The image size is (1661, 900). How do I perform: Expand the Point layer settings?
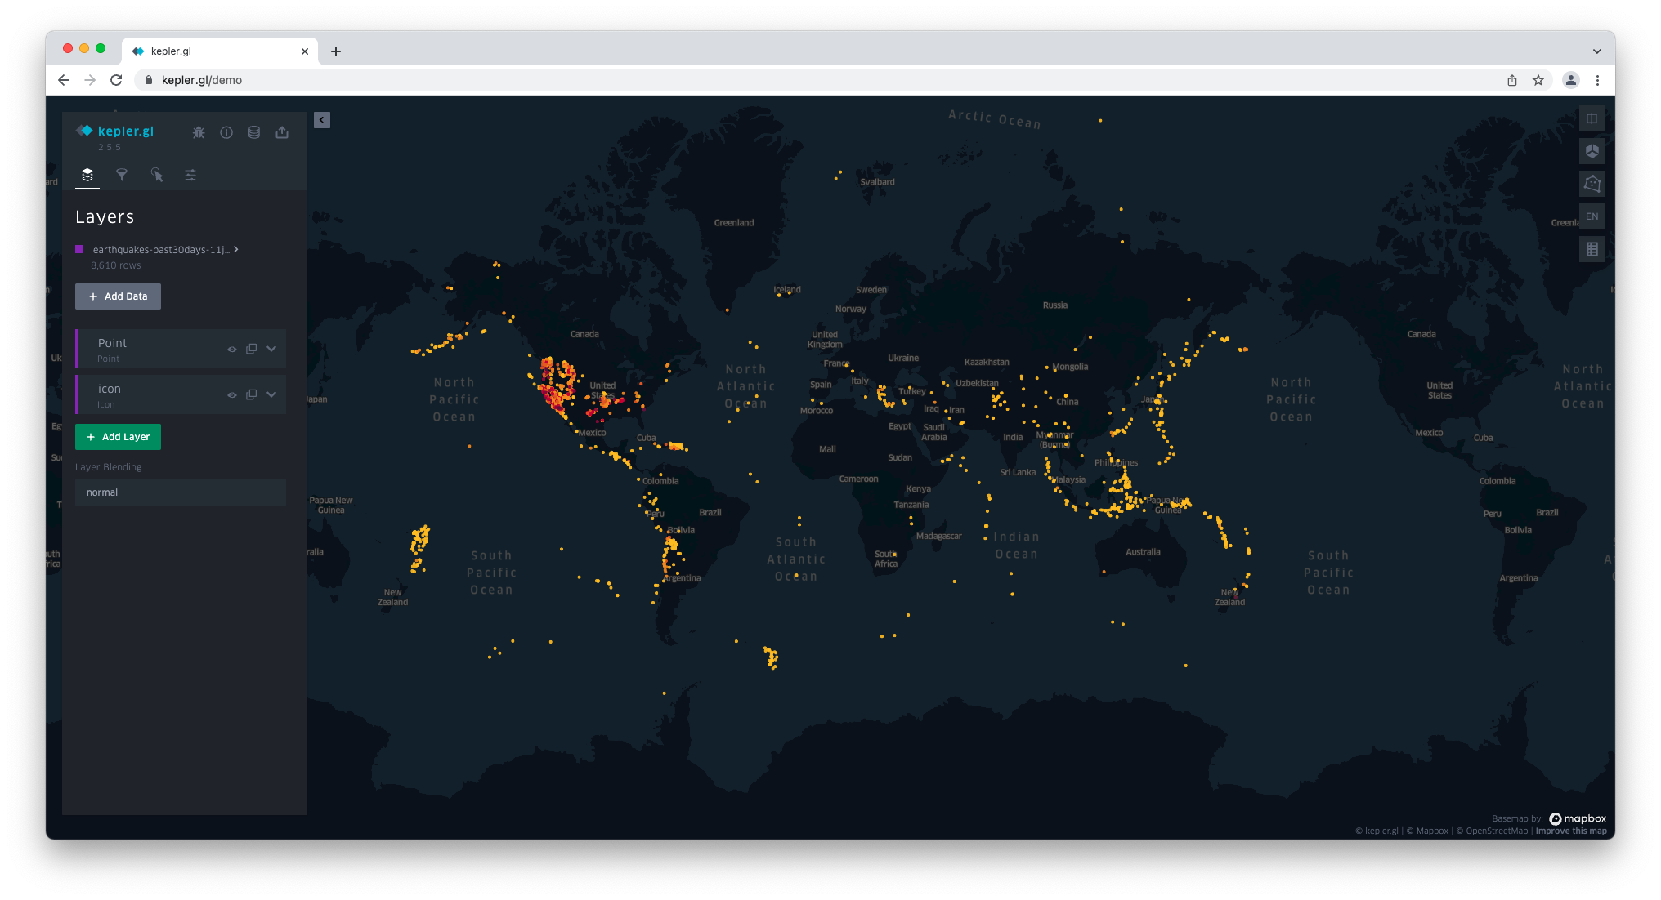(271, 349)
